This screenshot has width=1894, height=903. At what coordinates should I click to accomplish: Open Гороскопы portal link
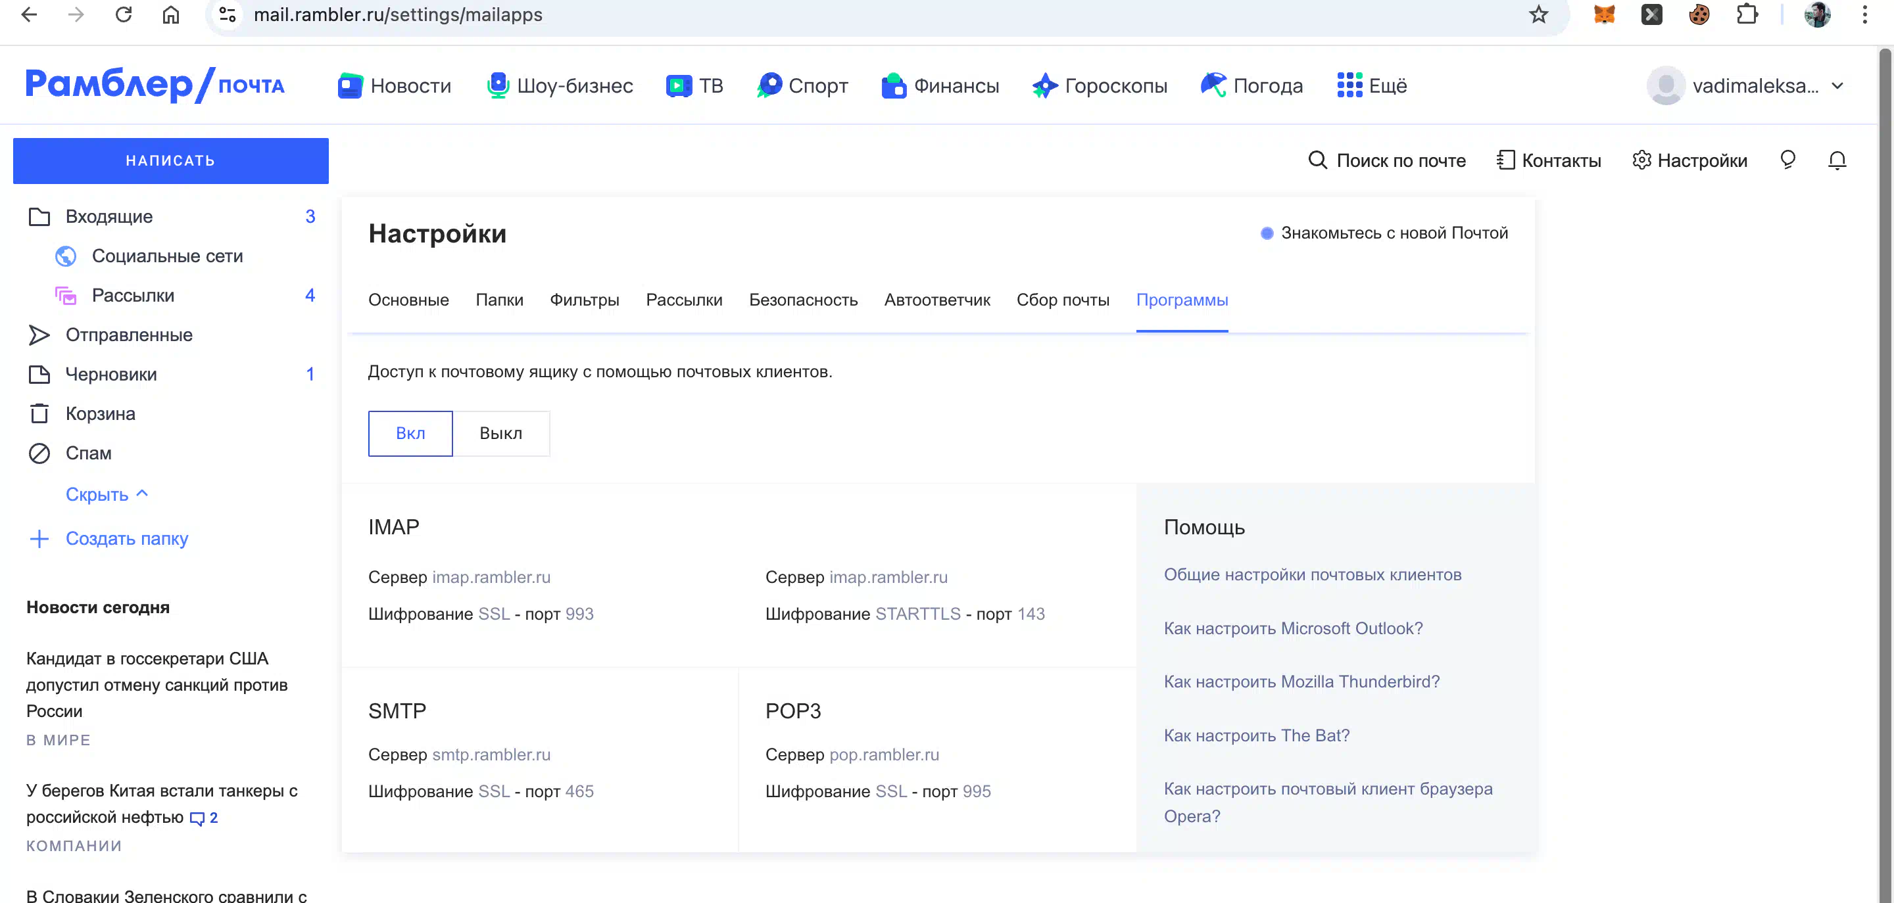1100,86
